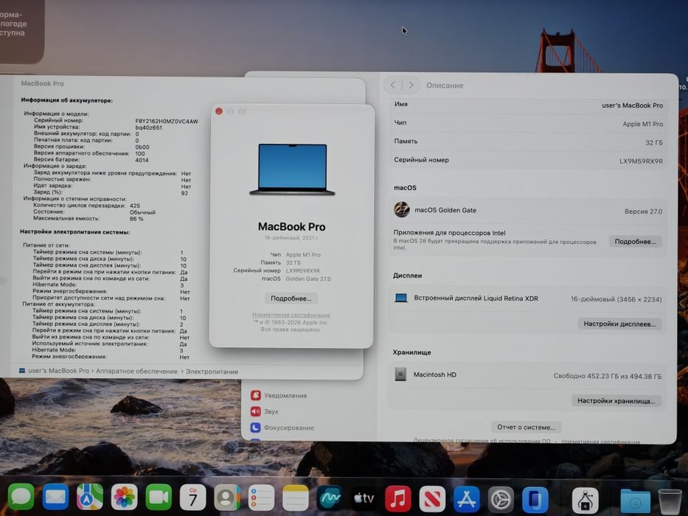Open the App Store icon
This screenshot has height=516, width=688.
coord(467,499)
